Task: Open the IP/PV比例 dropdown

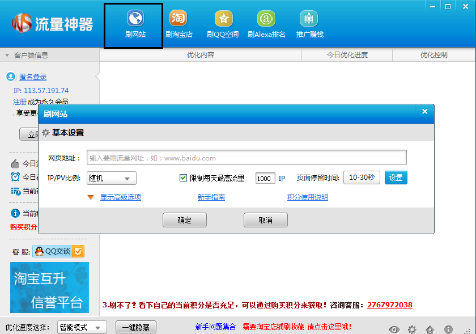Action: (112, 178)
